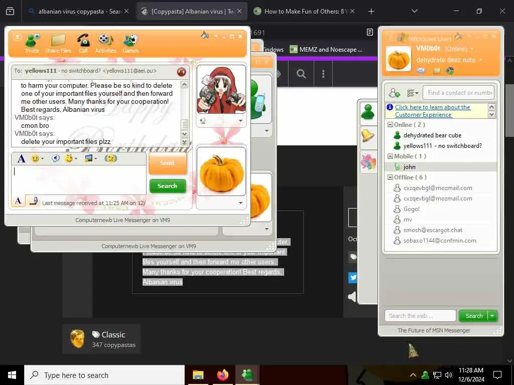Click the message compose text box
The image size is (514, 385).
(79, 180)
